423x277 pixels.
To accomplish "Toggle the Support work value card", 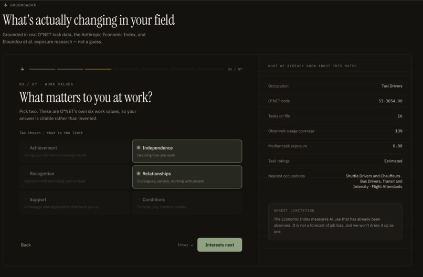I will pyautogui.click(x=74, y=203).
